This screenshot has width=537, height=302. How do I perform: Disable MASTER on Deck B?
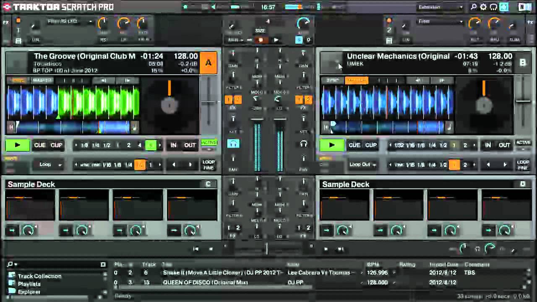coord(356,80)
